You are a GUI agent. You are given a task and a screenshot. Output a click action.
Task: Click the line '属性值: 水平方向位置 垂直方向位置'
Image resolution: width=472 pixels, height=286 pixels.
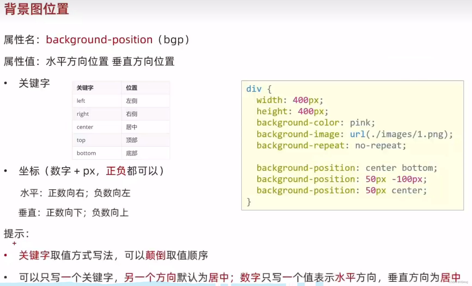[x=89, y=61]
